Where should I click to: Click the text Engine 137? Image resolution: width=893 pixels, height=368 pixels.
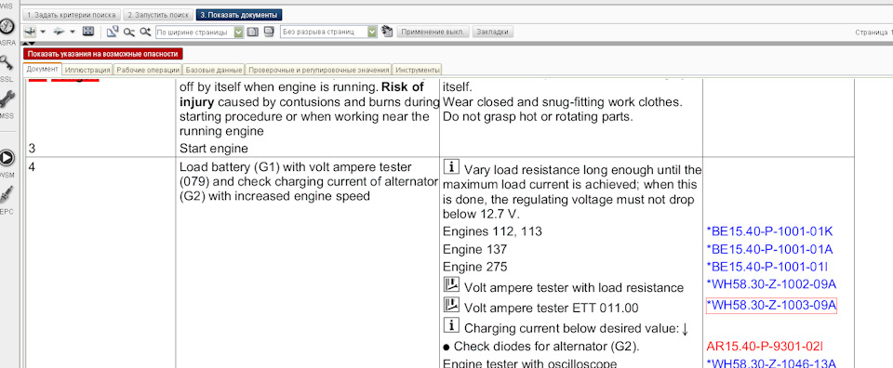pos(475,249)
